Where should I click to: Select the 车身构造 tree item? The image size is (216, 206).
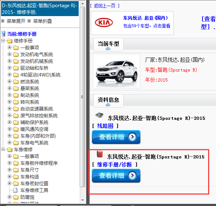click(x=30, y=177)
